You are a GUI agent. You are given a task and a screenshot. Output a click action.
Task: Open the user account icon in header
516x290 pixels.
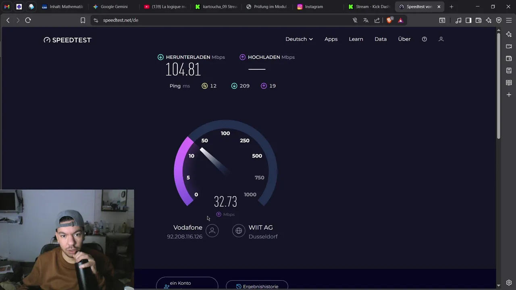click(x=441, y=39)
